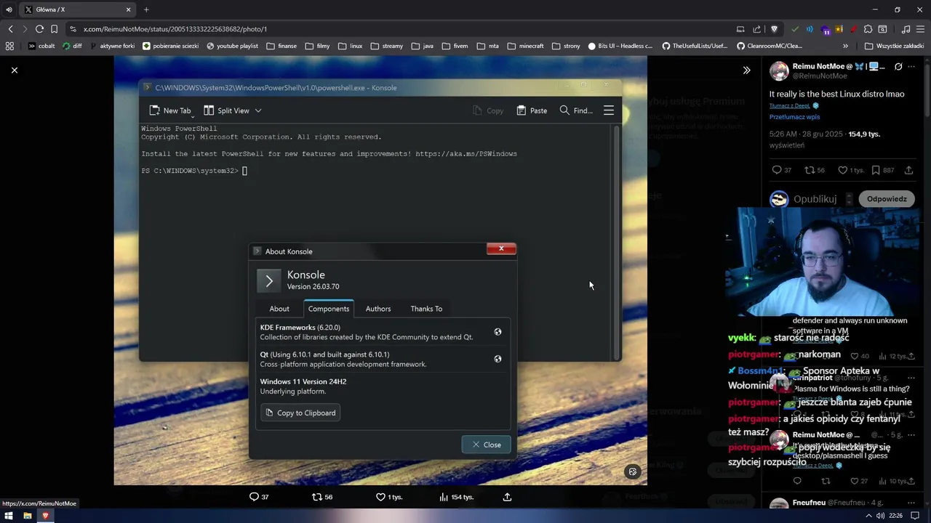This screenshot has height=523, width=931.
Task: Open the filmy bookmark folder
Action: pyautogui.click(x=317, y=46)
